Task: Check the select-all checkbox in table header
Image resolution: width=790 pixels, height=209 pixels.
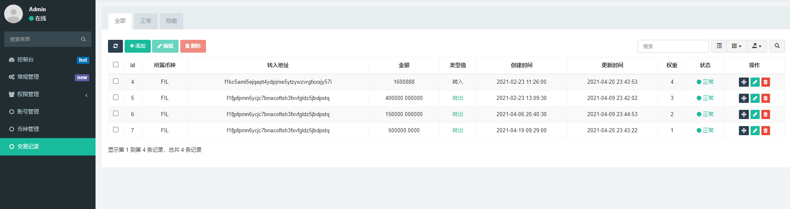Action: coord(115,65)
